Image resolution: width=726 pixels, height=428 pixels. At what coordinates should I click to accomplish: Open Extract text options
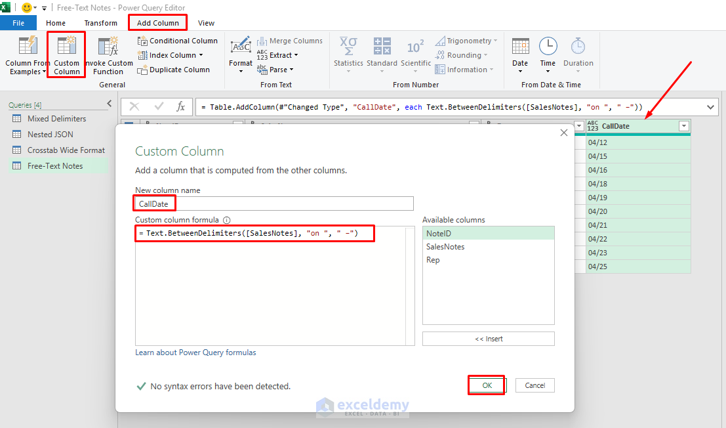[x=277, y=55]
